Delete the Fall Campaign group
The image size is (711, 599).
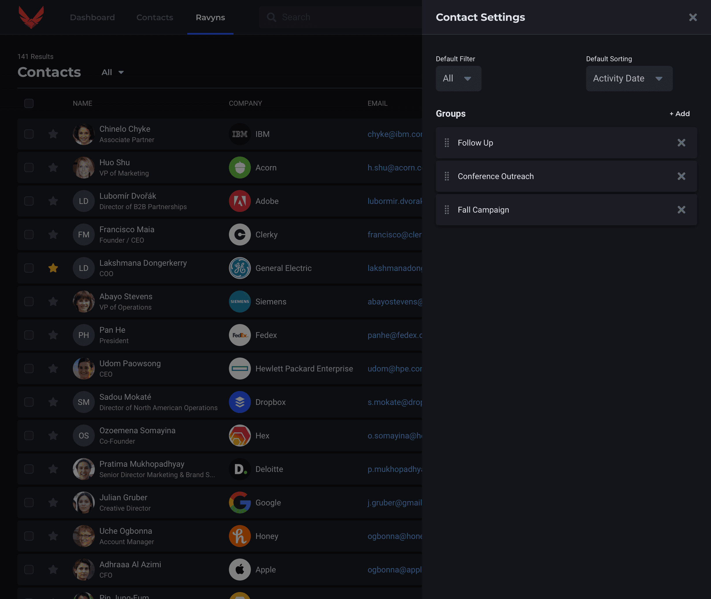coord(681,210)
